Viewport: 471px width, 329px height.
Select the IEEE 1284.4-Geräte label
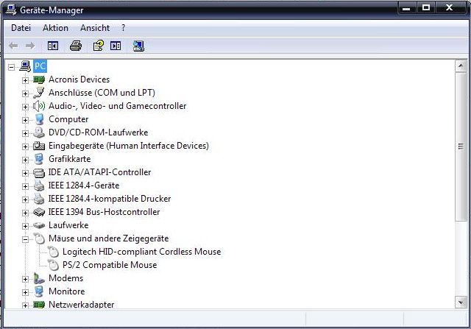(84, 185)
